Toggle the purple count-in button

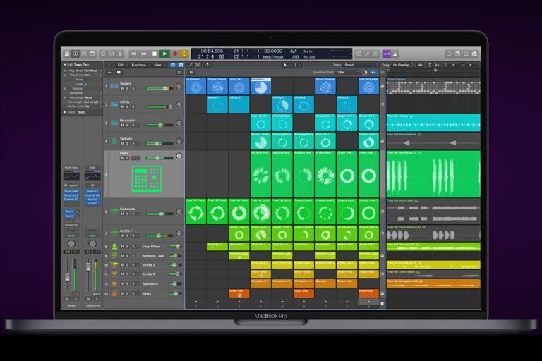point(386,54)
